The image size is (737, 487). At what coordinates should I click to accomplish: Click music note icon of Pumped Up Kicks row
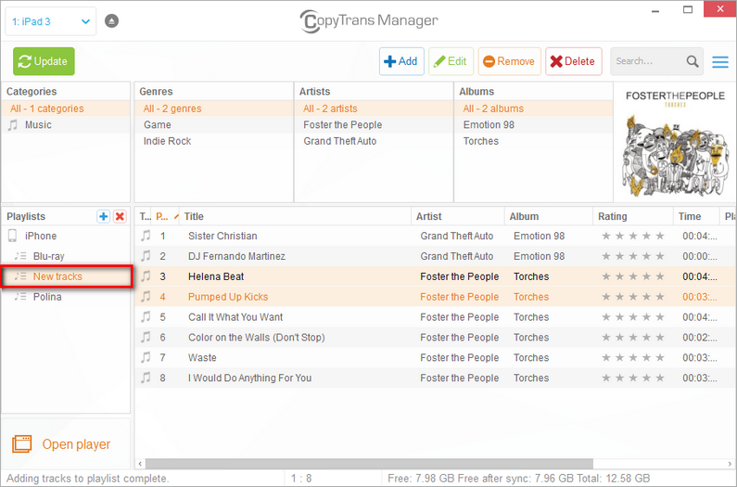pyautogui.click(x=146, y=297)
